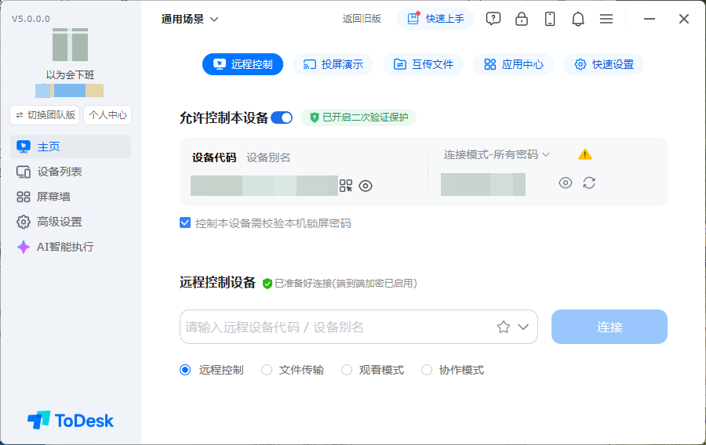
Task: Focus the remote device code input field
Action: coord(337,327)
